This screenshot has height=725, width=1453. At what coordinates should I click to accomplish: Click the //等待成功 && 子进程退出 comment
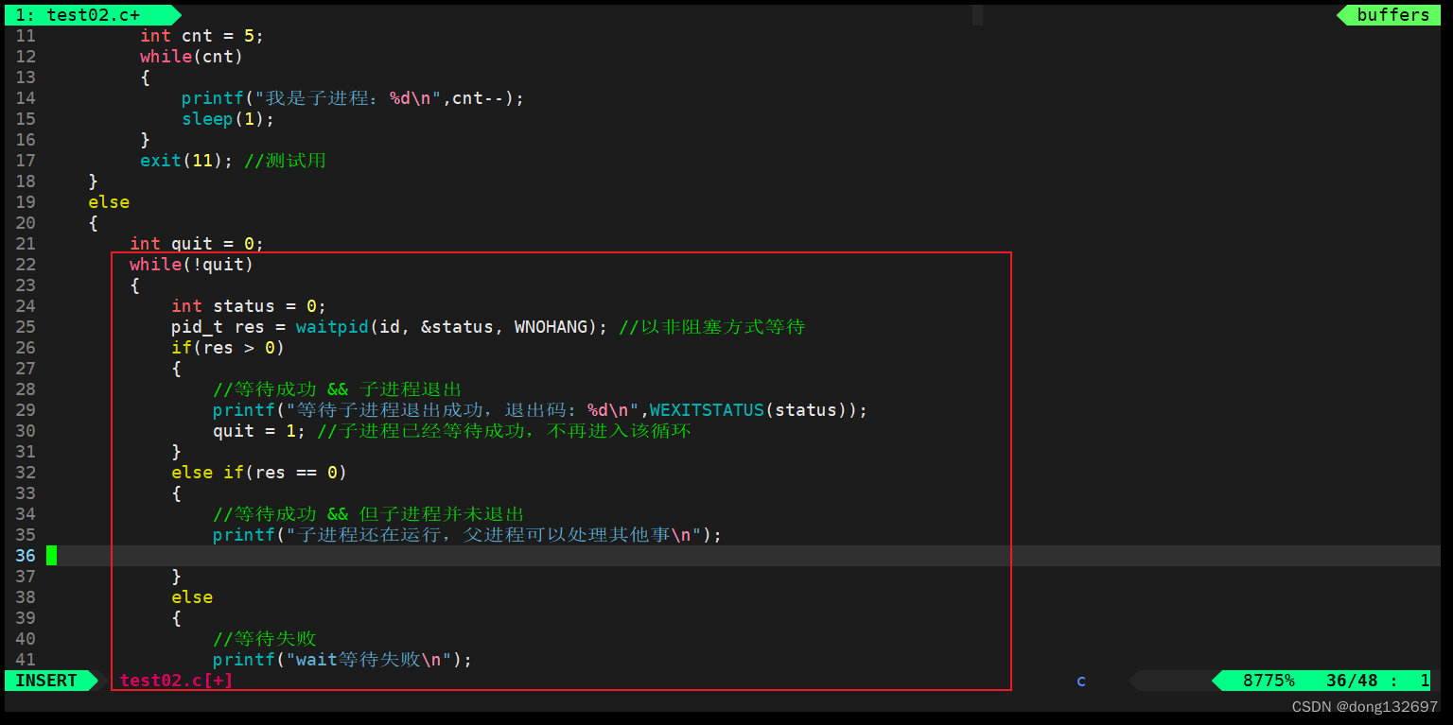[338, 389]
